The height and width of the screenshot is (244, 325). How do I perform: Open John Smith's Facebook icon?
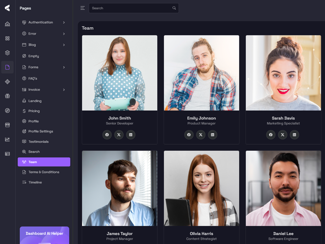click(x=107, y=135)
